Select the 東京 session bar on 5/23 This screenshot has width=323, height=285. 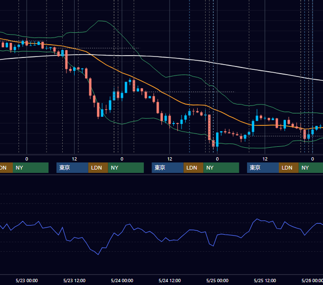click(72, 168)
